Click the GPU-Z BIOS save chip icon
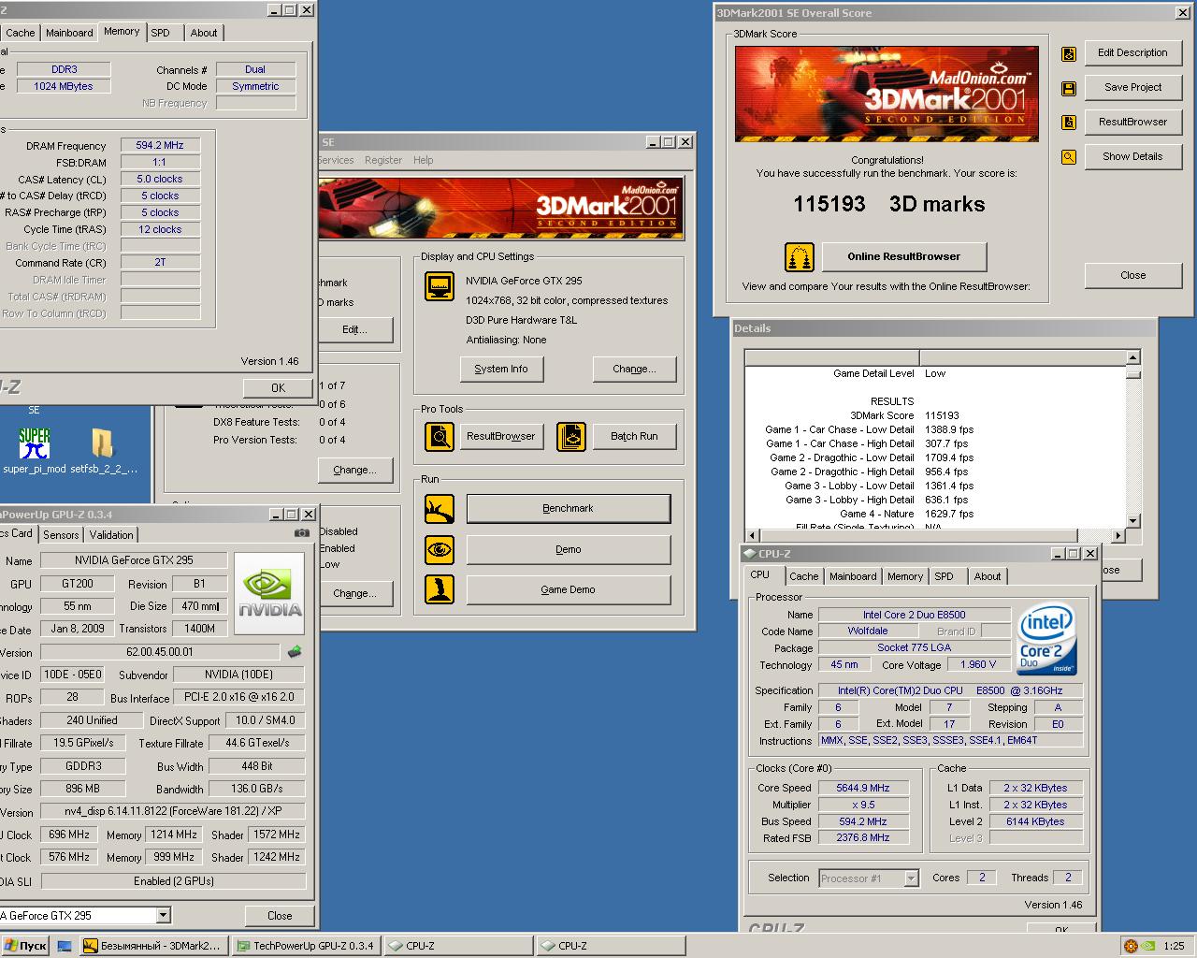This screenshot has height=958, width=1197. tap(295, 652)
